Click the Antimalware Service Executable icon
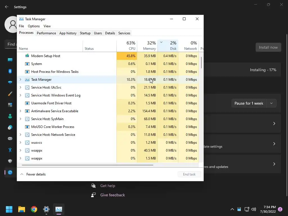Screen dimensions: 288x216 coord(27,111)
